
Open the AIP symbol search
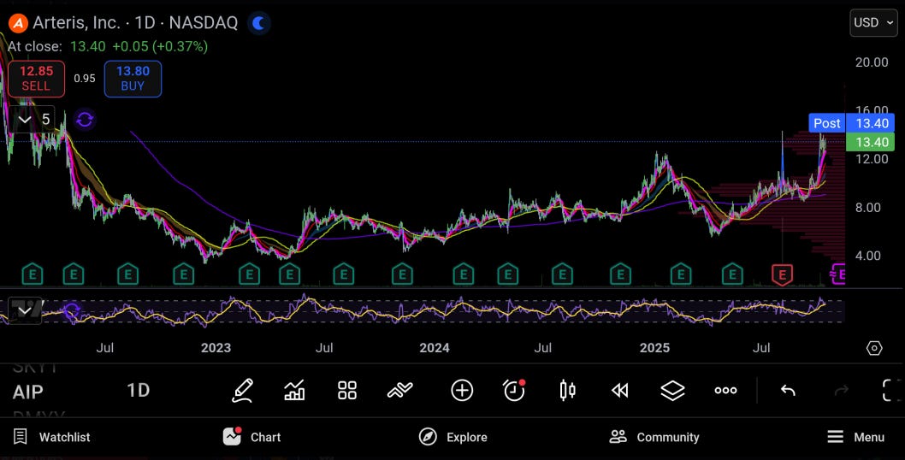27,392
